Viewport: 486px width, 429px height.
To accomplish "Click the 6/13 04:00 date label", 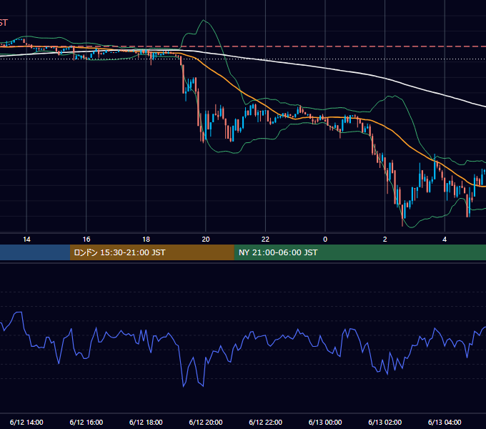I will click(445, 422).
